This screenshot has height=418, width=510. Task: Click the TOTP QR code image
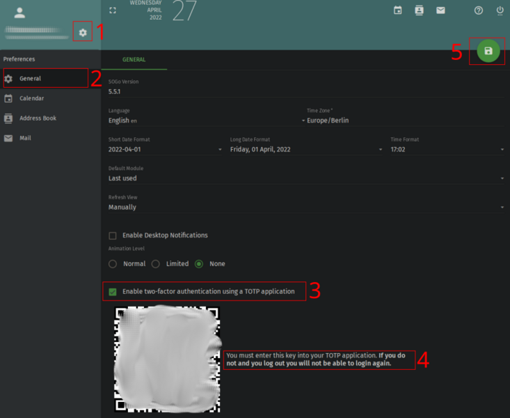(167, 359)
